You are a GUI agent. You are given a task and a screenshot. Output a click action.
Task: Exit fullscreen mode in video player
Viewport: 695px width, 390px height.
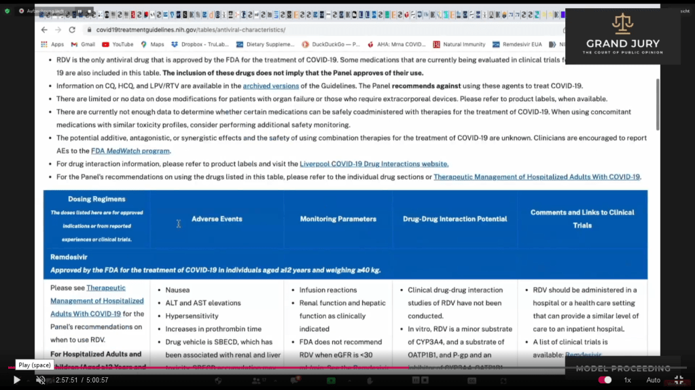coord(678,381)
